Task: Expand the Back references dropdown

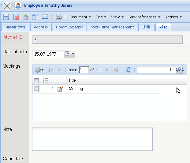Action: (x=144, y=17)
